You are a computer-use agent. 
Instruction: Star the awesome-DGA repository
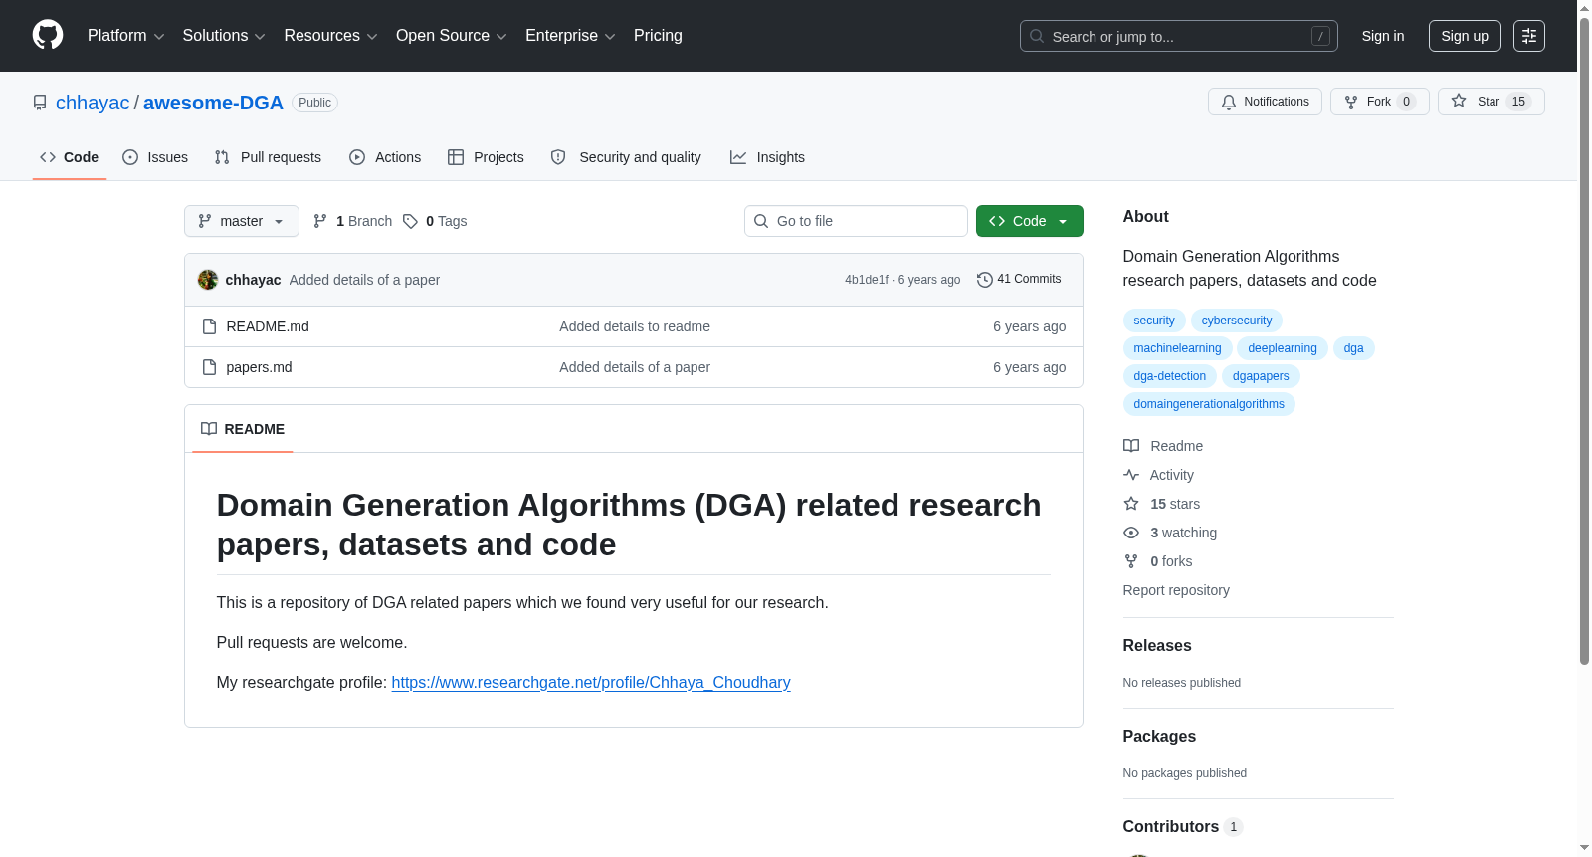1491,102
